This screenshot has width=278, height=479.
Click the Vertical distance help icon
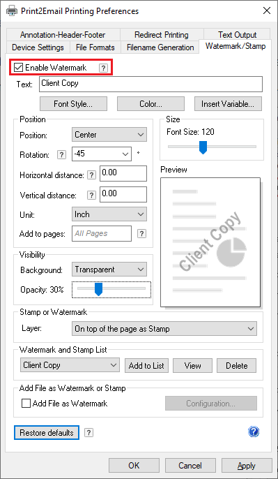coord(91,196)
